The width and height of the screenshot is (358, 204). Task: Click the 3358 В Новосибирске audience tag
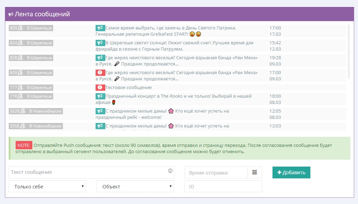pos(35,126)
